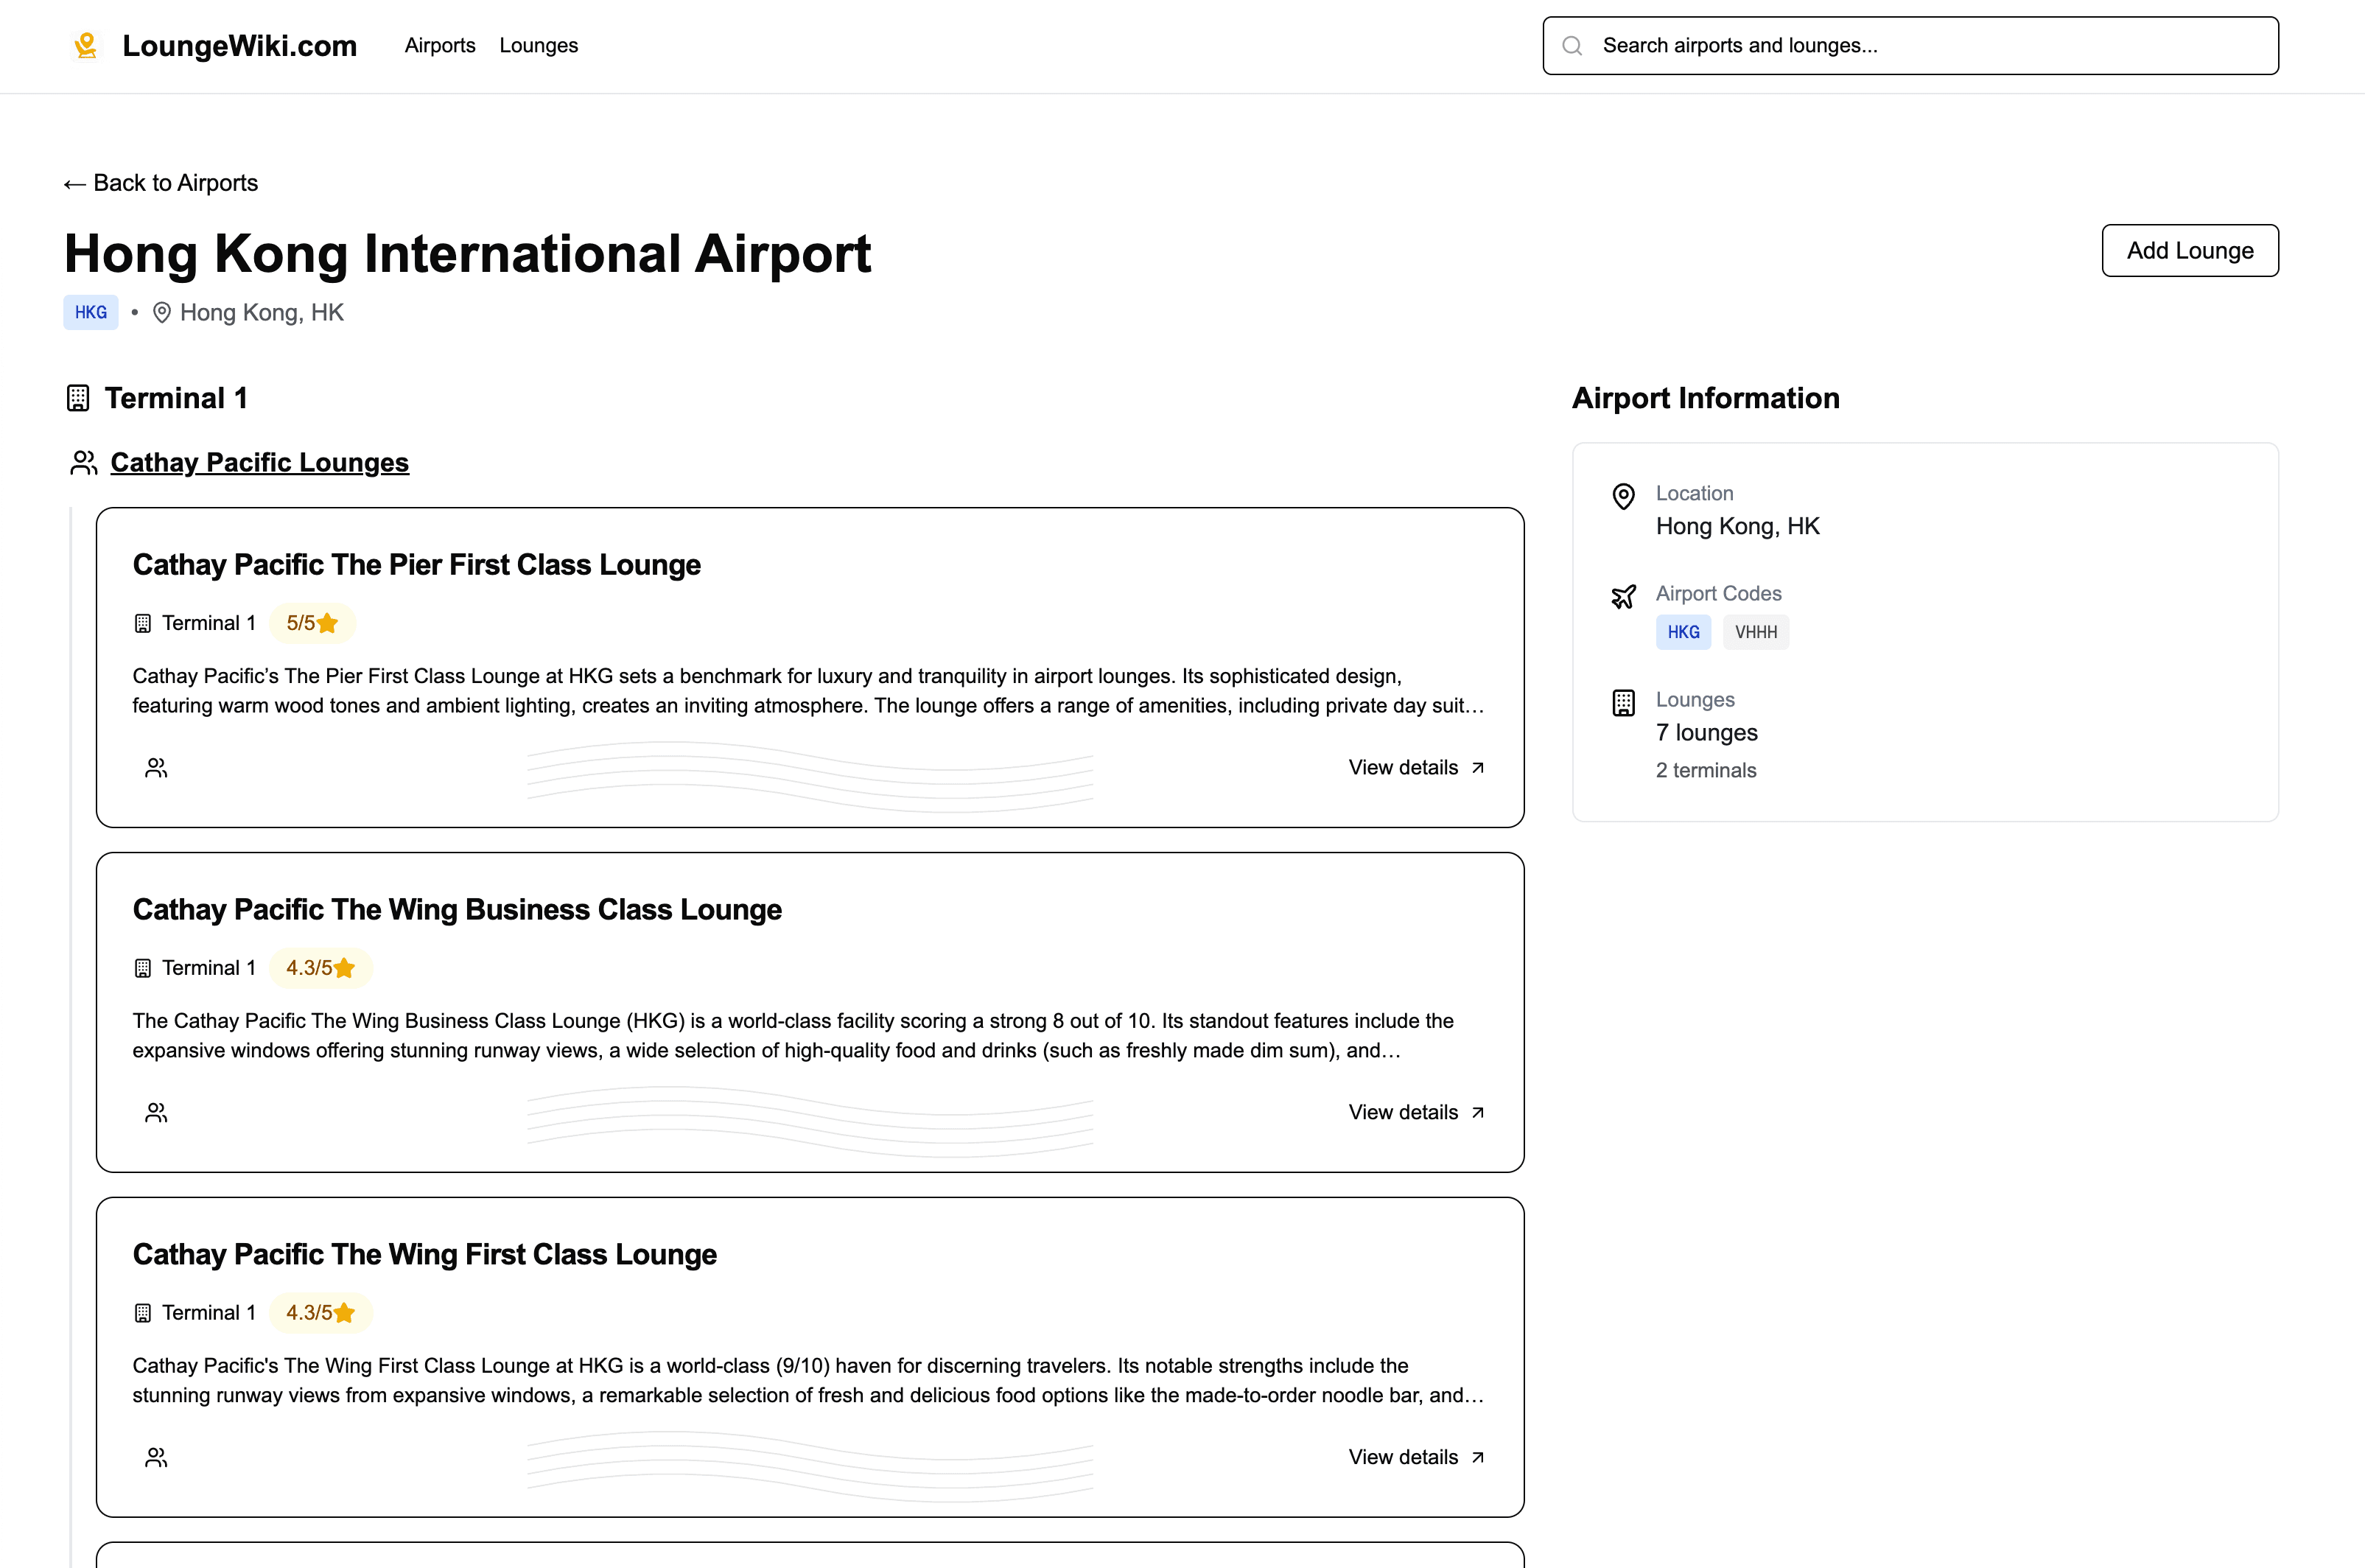Click the 4.3/5 rating on Wing First Class card

(321, 1313)
